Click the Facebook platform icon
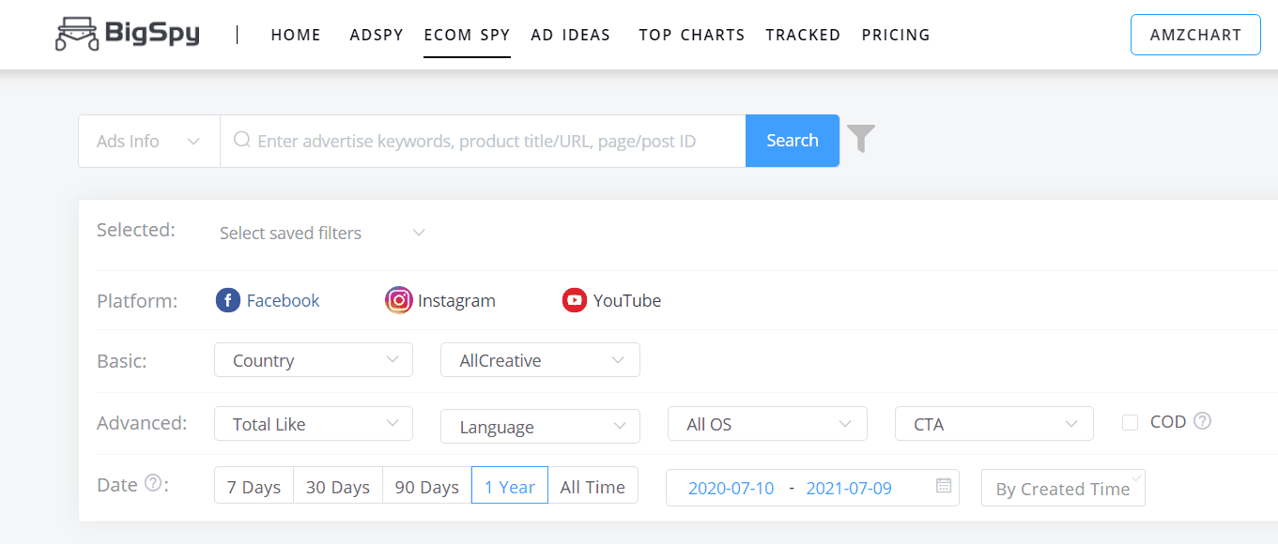 pos(228,300)
